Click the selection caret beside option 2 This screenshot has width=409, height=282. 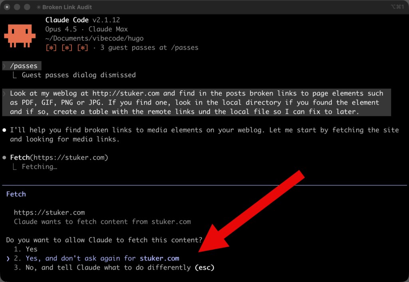[8, 258]
